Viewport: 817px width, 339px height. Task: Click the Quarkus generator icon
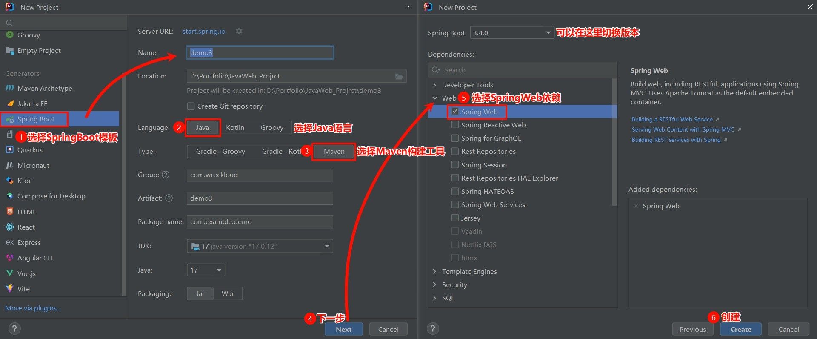pos(10,150)
